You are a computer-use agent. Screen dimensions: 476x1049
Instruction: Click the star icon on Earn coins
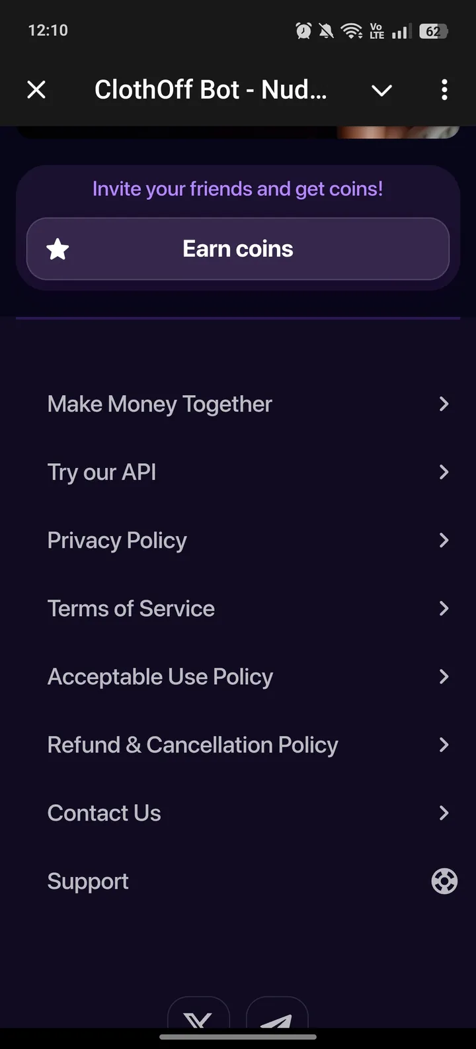coord(58,250)
